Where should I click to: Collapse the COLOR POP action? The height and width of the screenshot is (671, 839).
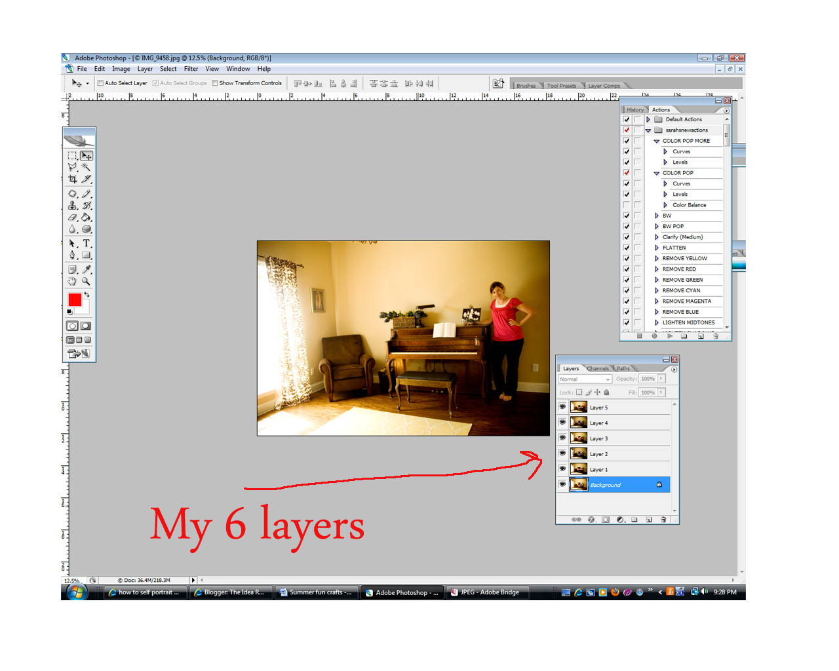pos(657,173)
